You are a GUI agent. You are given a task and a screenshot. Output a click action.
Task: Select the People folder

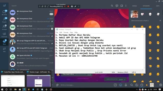tap(4, 20)
